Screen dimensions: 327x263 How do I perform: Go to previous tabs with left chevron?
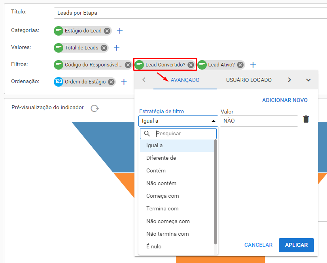click(x=144, y=80)
